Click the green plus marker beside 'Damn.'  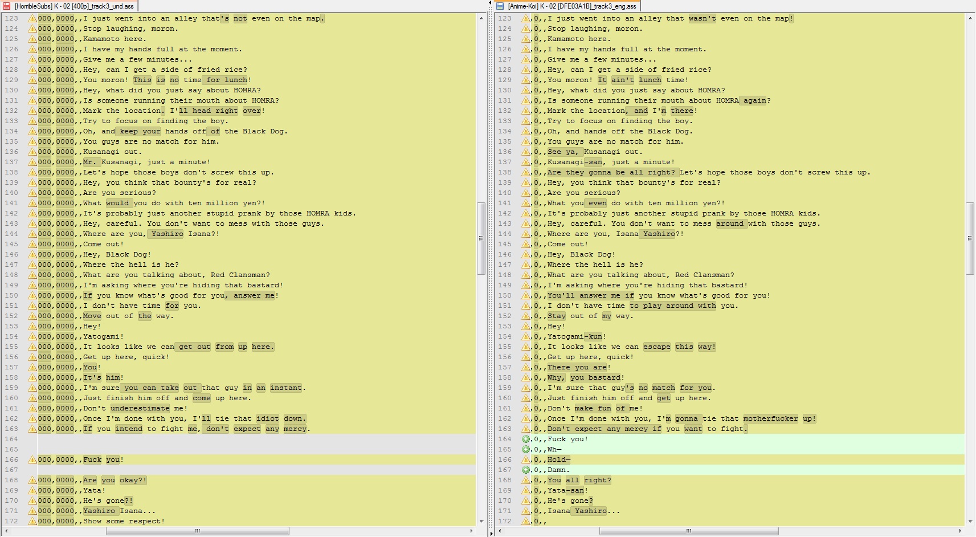[526, 470]
